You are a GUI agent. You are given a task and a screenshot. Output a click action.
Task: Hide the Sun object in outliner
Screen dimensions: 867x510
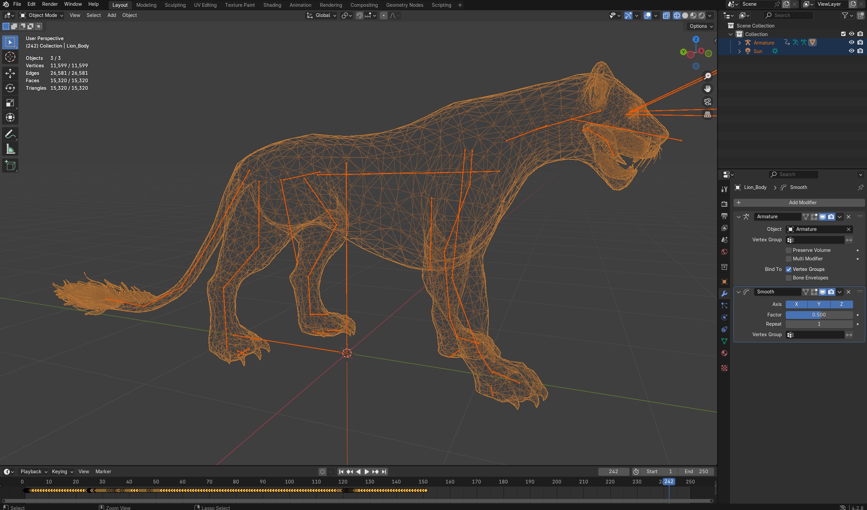point(851,51)
